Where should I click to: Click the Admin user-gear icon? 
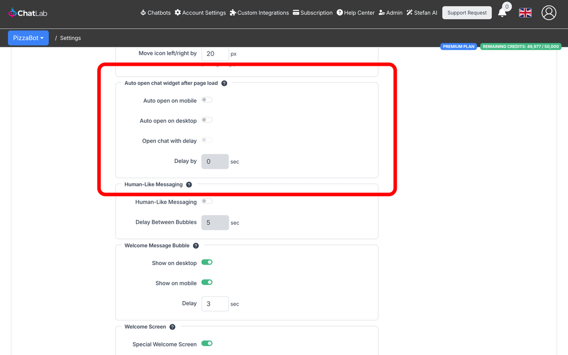click(382, 13)
